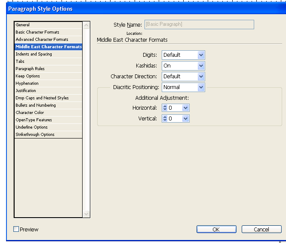Select Indents and Spacing category
The image size is (286, 243).
(x=34, y=54)
